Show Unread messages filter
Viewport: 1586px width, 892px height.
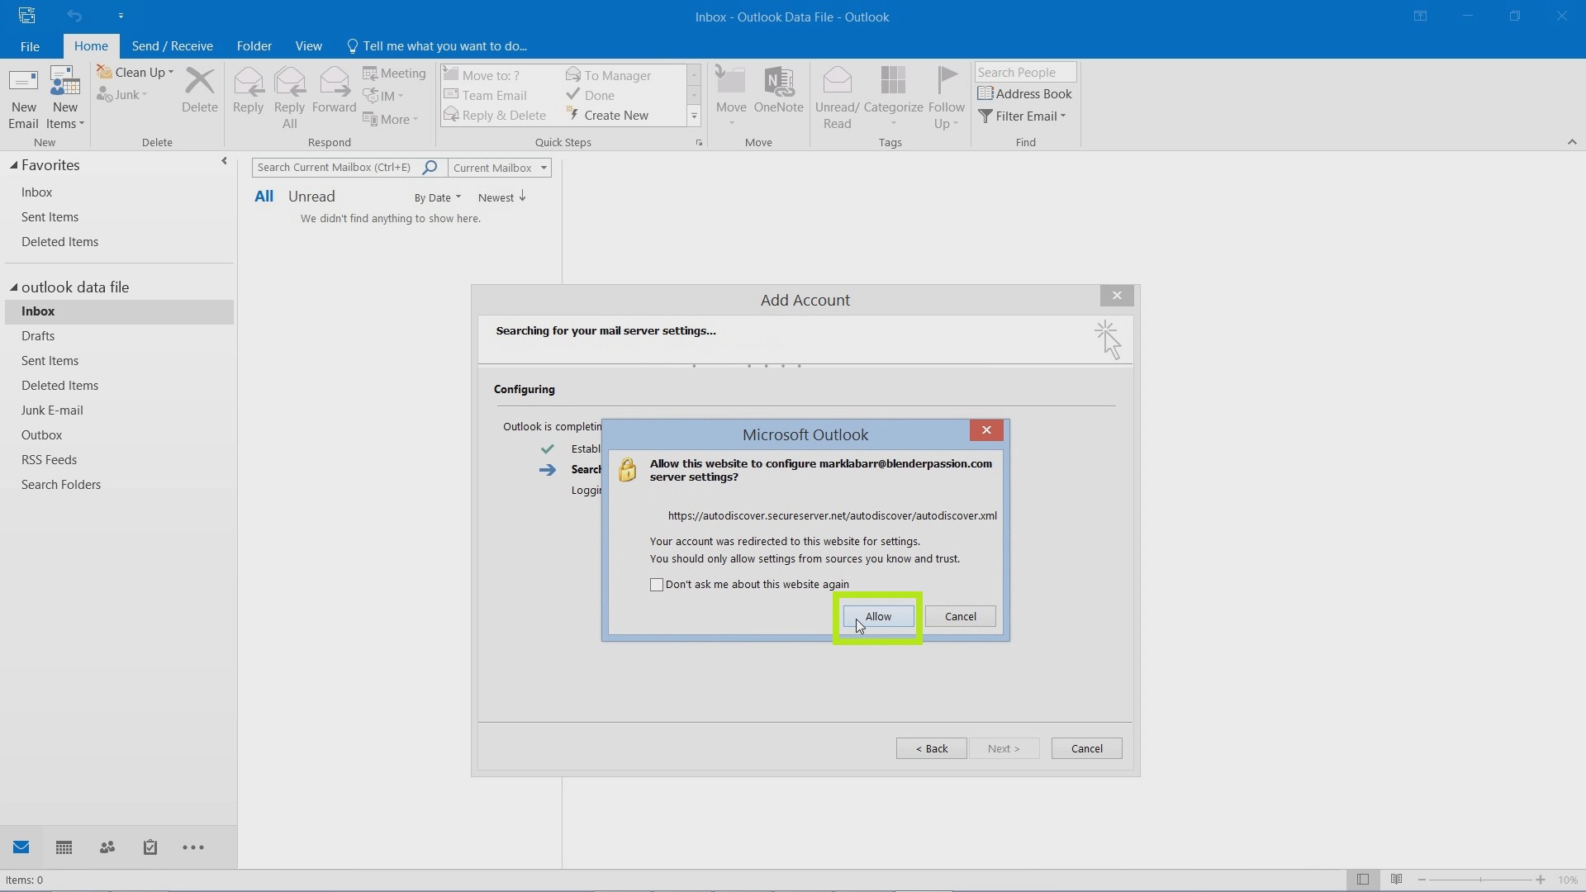[311, 197]
